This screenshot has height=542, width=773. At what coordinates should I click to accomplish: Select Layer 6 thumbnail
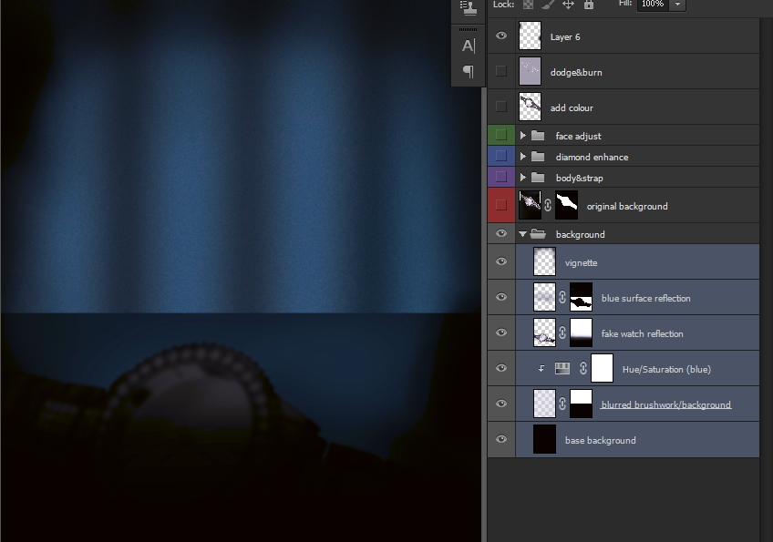click(530, 36)
